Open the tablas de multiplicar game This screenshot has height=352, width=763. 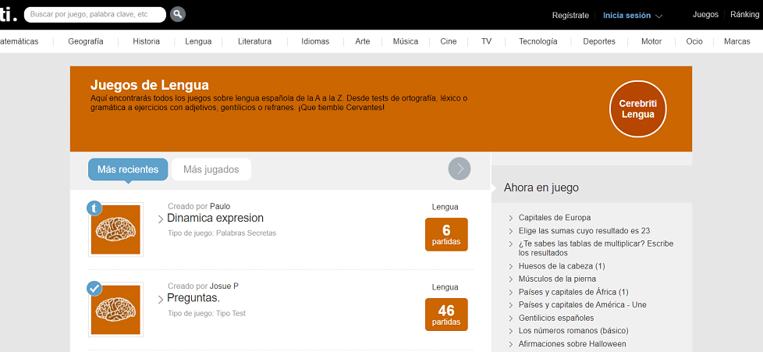click(x=596, y=248)
